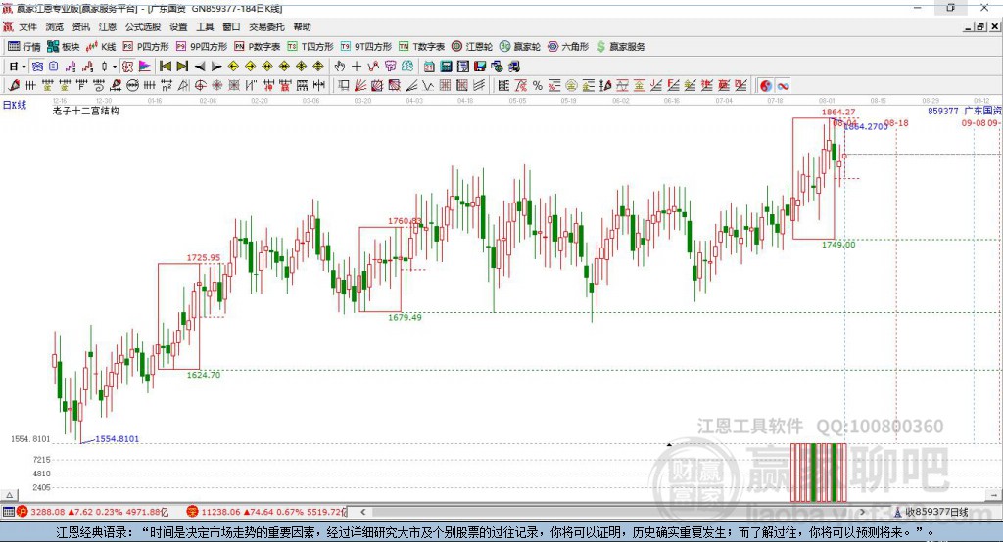Select the red pencil drawing tool
This screenshot has width=1003, height=542.
point(14,85)
